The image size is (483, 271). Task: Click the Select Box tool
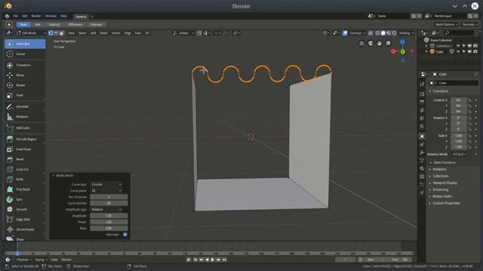pos(25,44)
